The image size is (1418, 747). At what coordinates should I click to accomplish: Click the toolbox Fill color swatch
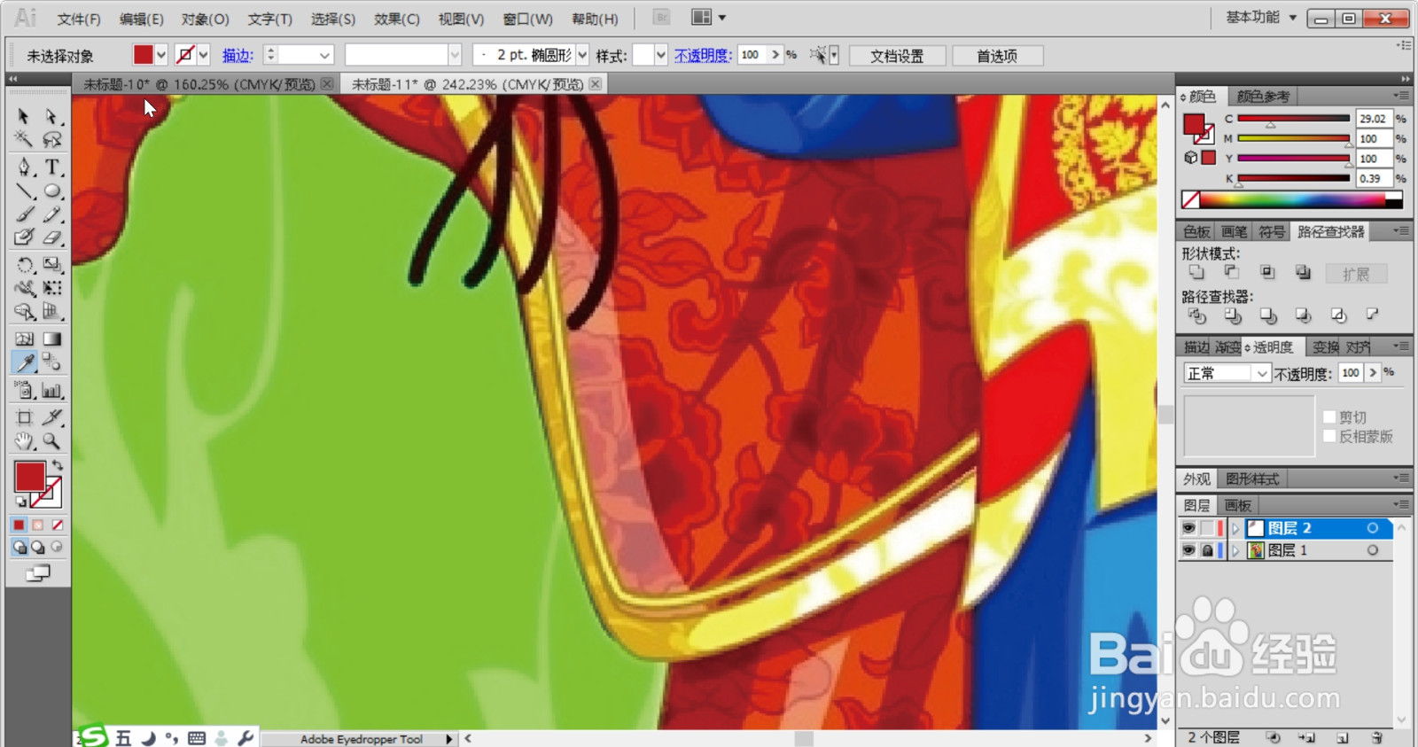click(29, 477)
